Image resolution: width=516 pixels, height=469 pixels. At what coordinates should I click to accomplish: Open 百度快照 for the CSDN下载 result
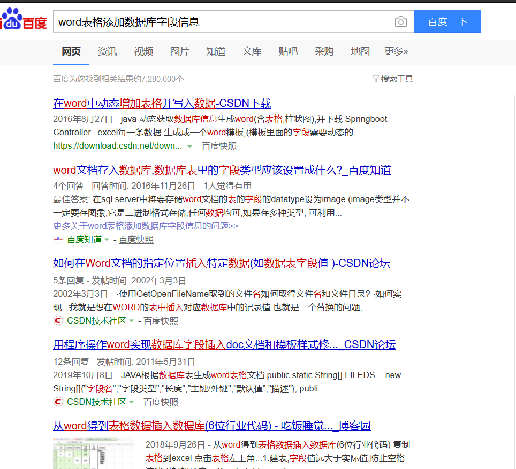[x=219, y=146]
